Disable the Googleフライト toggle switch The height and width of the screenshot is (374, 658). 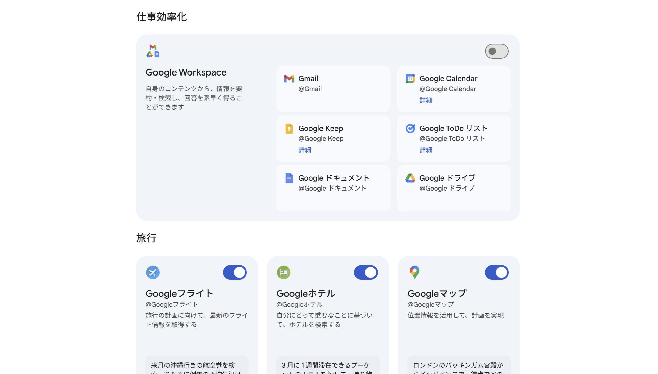coord(235,272)
